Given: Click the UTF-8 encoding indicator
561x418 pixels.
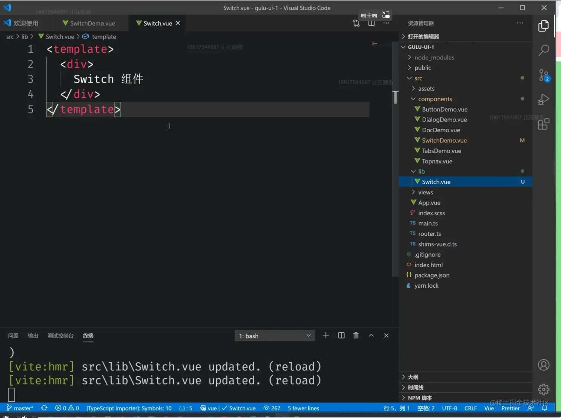Looking at the screenshot, I should [449, 408].
